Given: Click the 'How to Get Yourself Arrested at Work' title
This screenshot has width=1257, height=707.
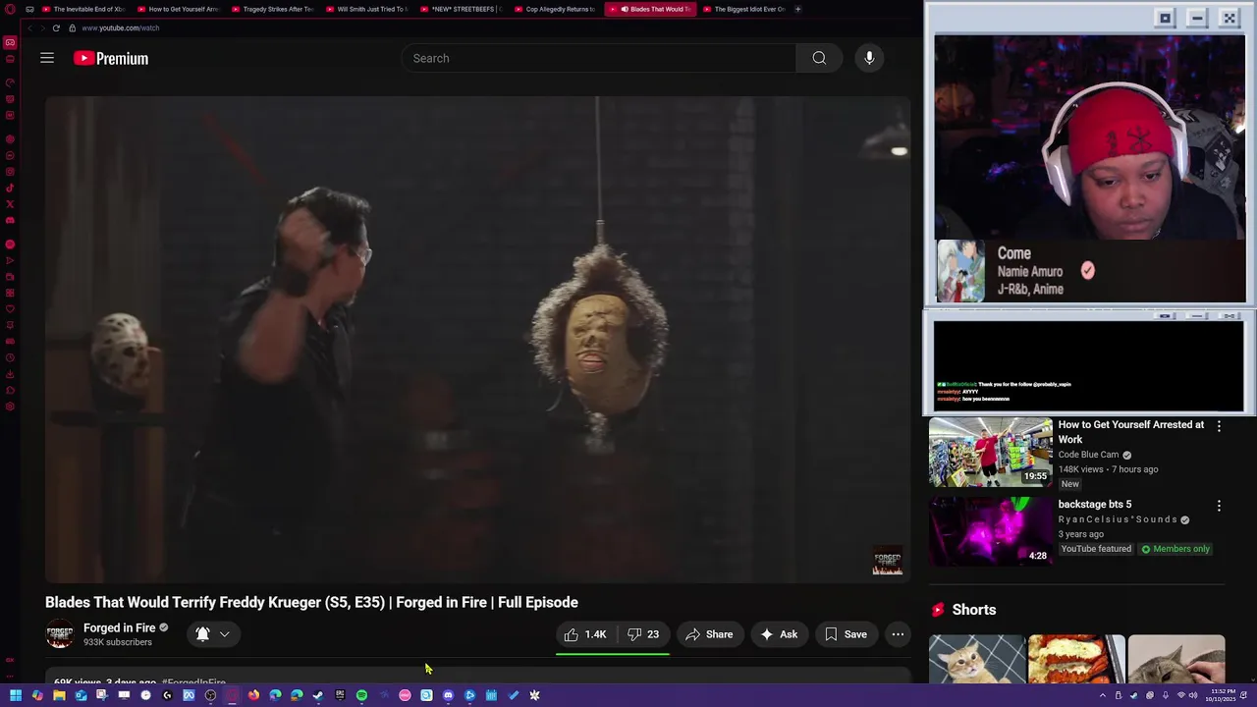Looking at the screenshot, I should 1130,432.
